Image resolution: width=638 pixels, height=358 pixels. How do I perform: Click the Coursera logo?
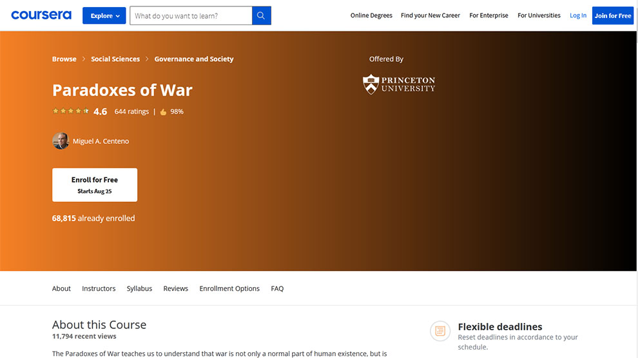pyautogui.click(x=41, y=15)
